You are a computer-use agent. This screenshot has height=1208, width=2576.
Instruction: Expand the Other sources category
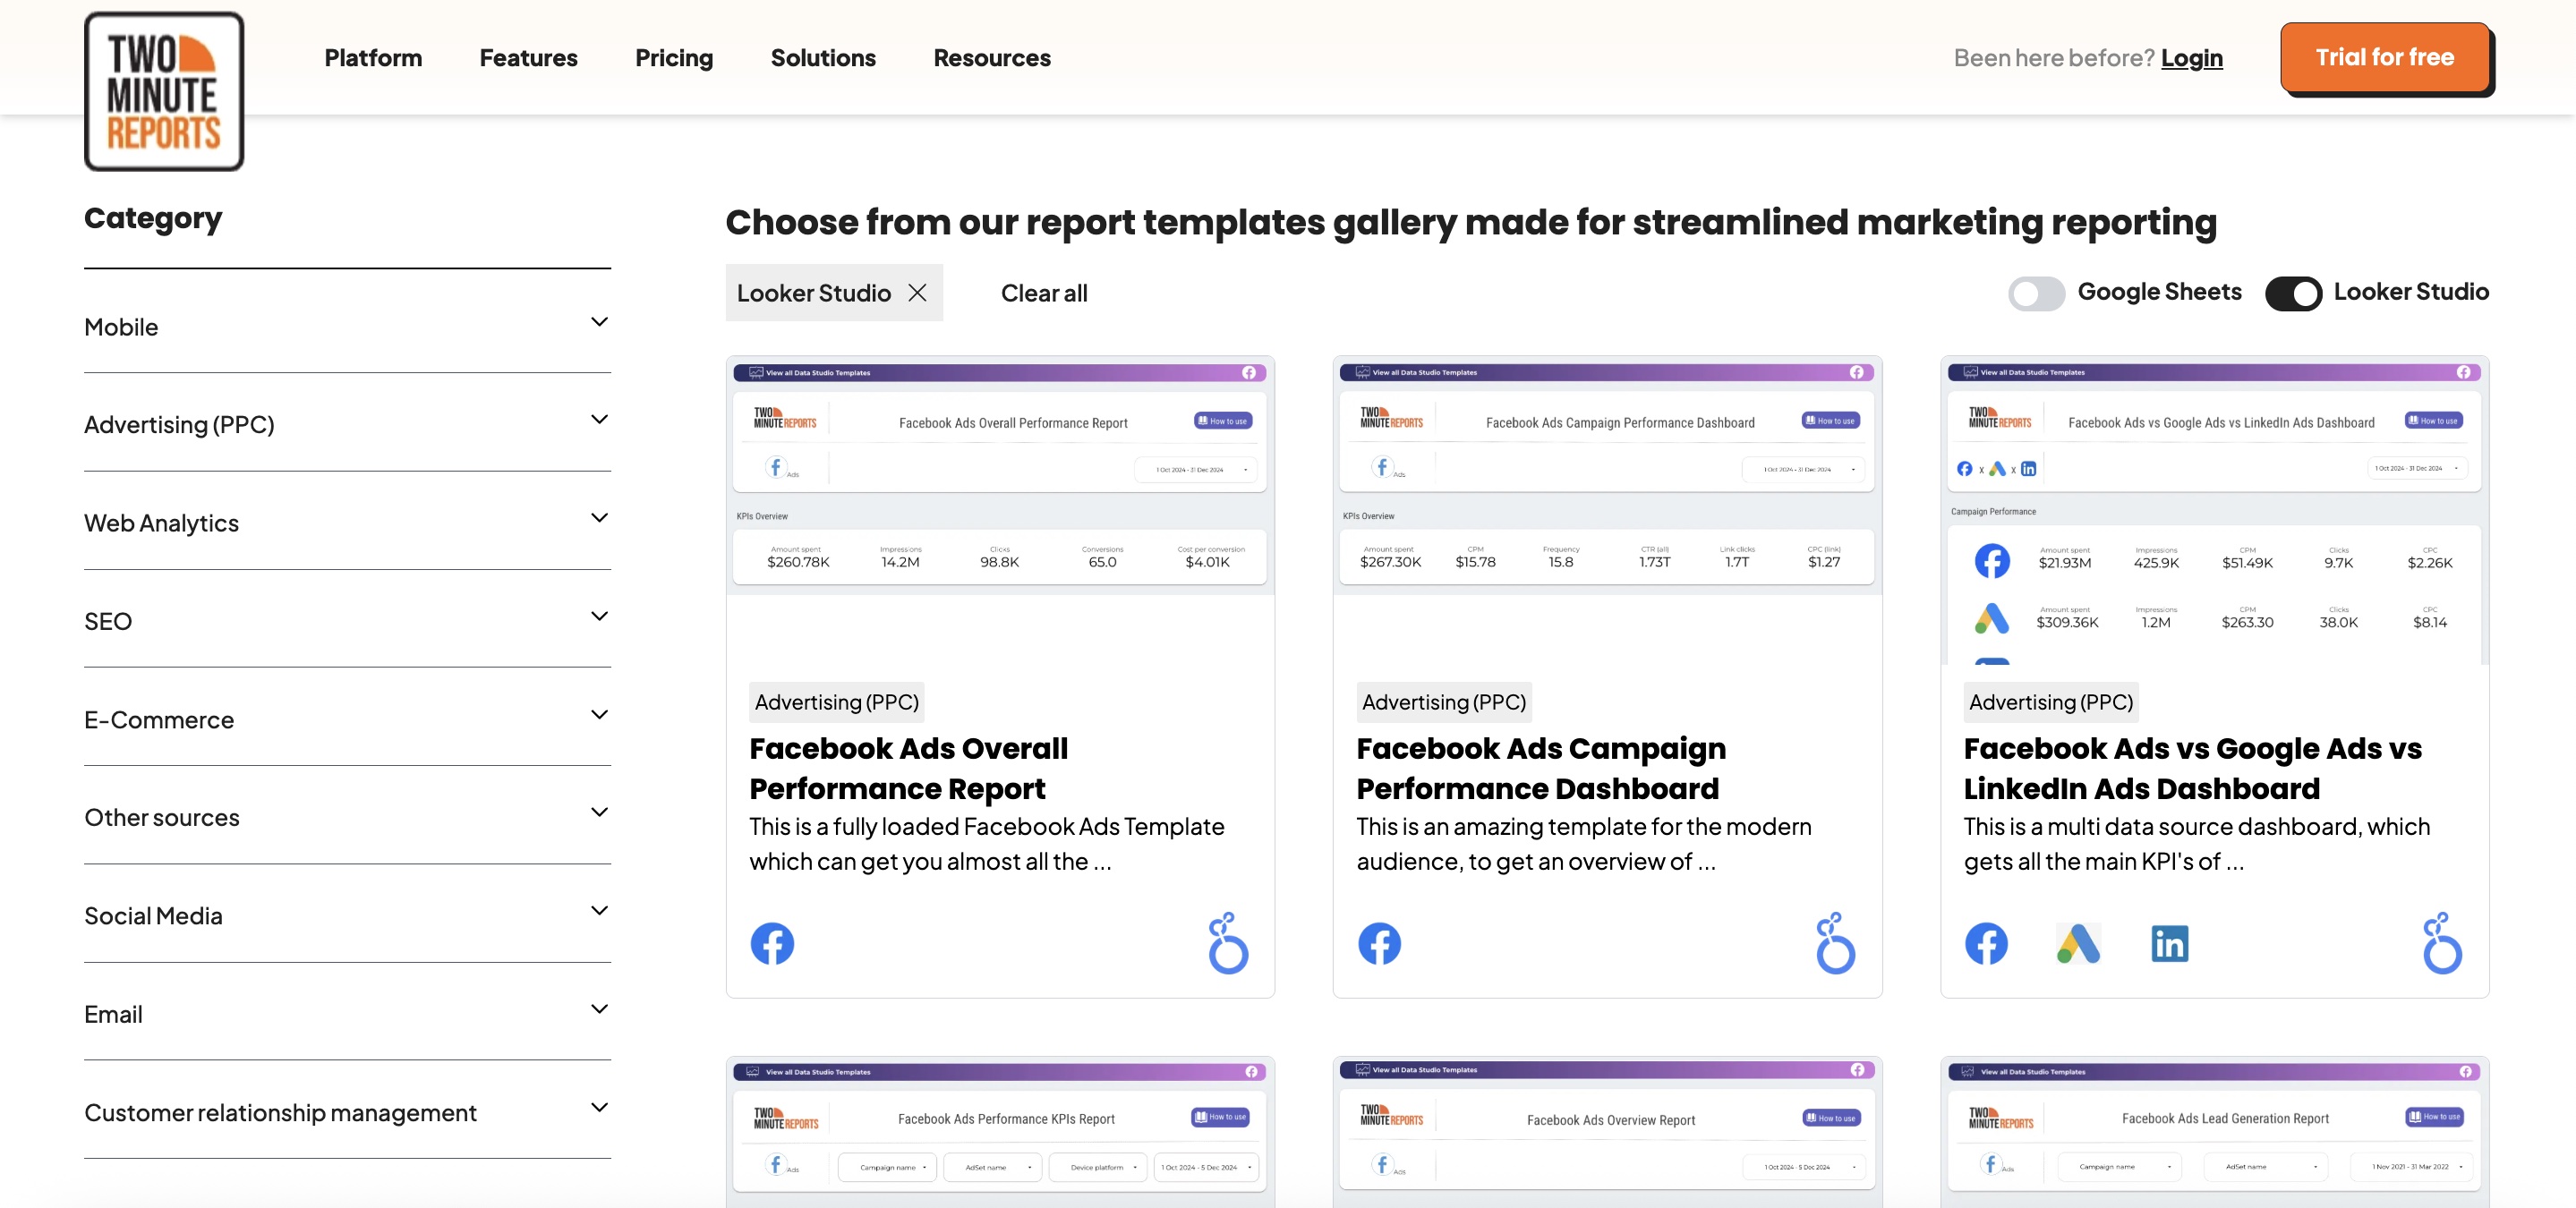click(x=347, y=817)
